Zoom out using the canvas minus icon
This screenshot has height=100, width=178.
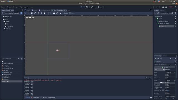(27, 18)
